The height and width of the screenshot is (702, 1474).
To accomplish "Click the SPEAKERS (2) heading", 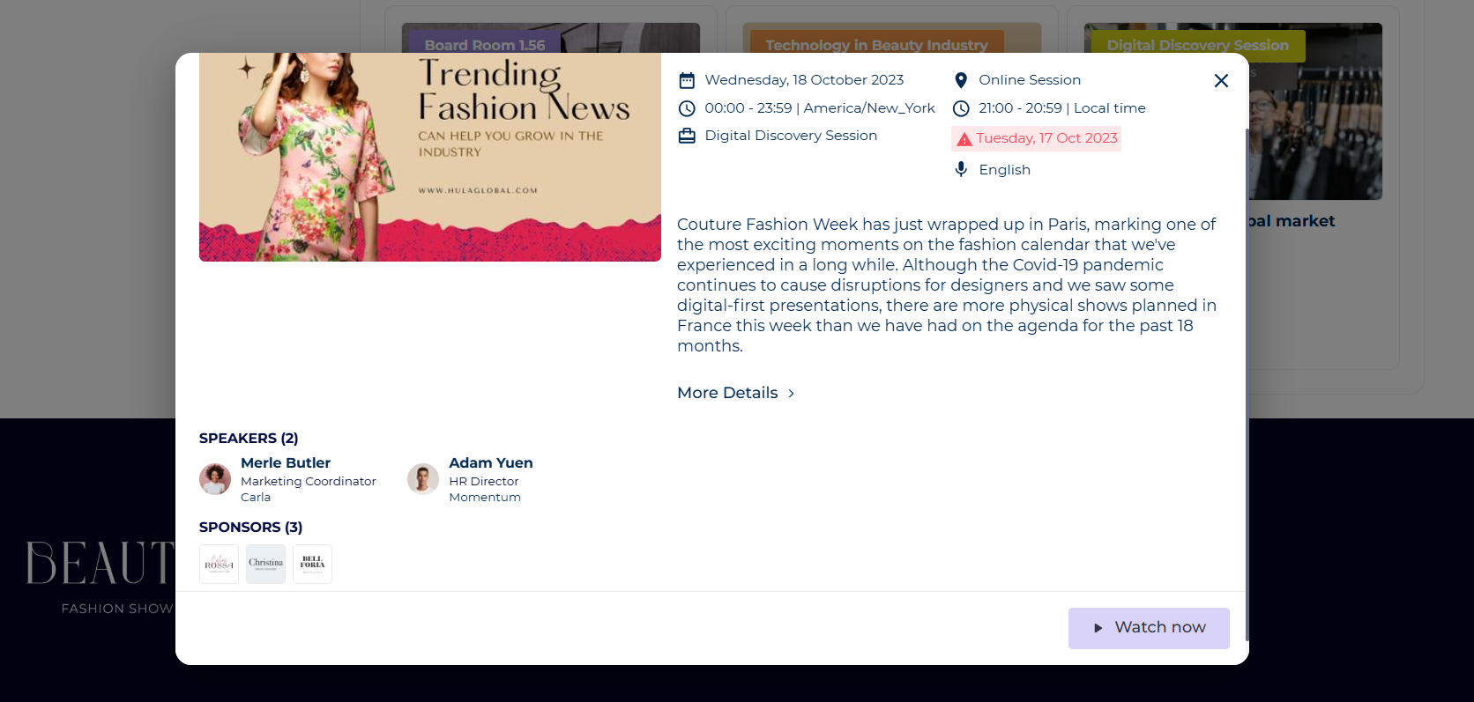I will (x=249, y=439).
